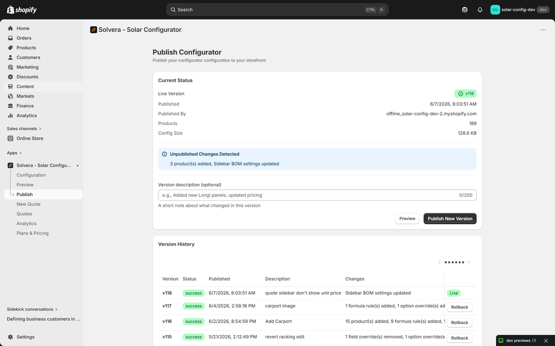Click the 'quote sidebar don't show unit price' description
The height and width of the screenshot is (346, 555).
[x=303, y=293]
